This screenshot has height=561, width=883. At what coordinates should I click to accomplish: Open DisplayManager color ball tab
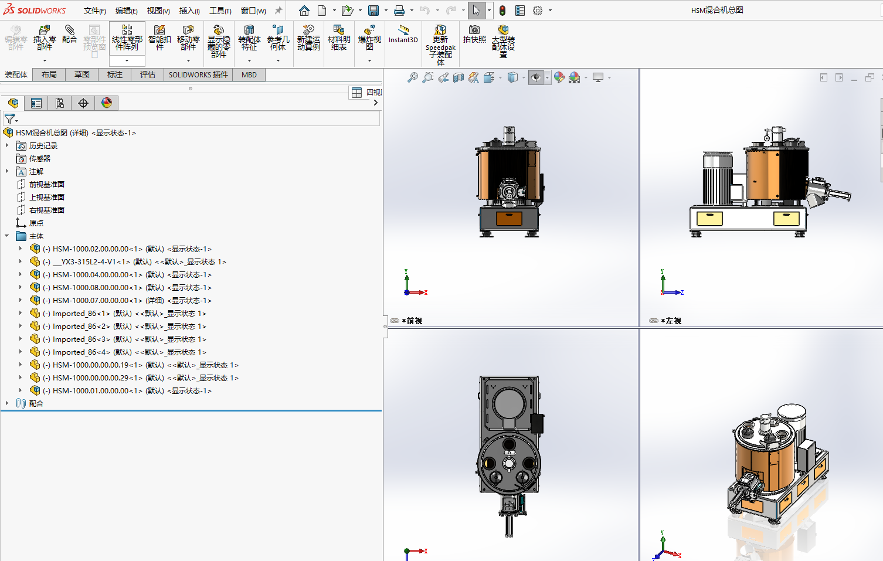(107, 103)
